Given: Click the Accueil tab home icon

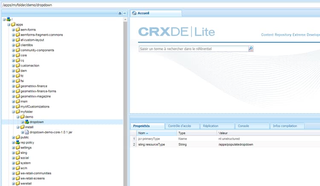Looking at the screenshot, I should [x=134, y=13].
